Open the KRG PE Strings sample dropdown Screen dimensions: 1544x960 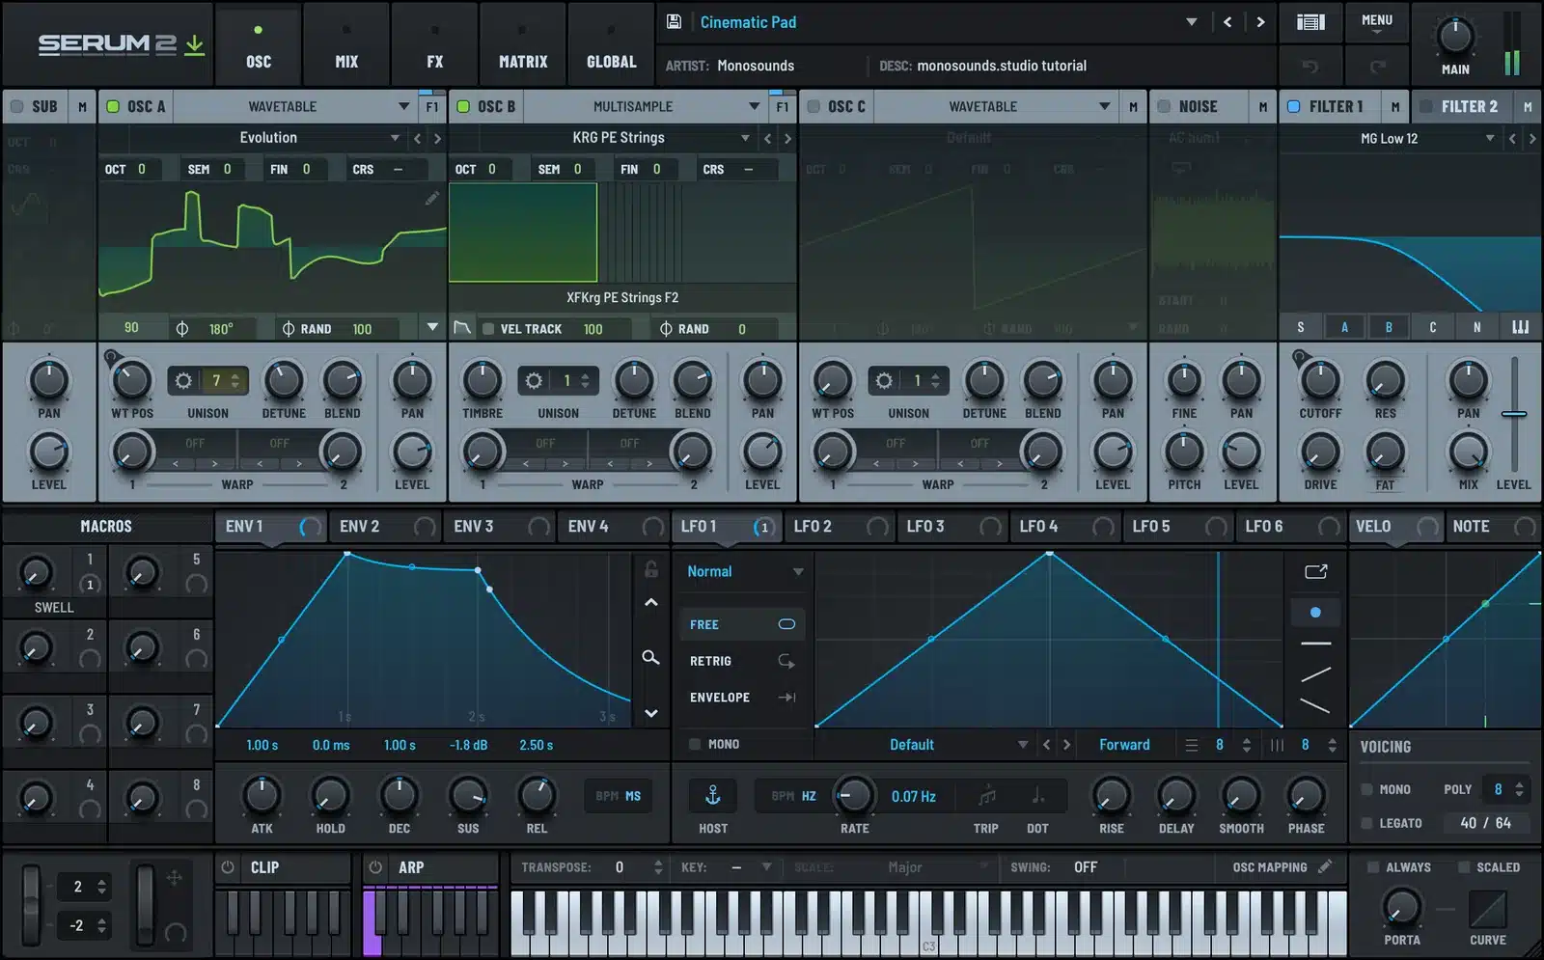coord(745,138)
